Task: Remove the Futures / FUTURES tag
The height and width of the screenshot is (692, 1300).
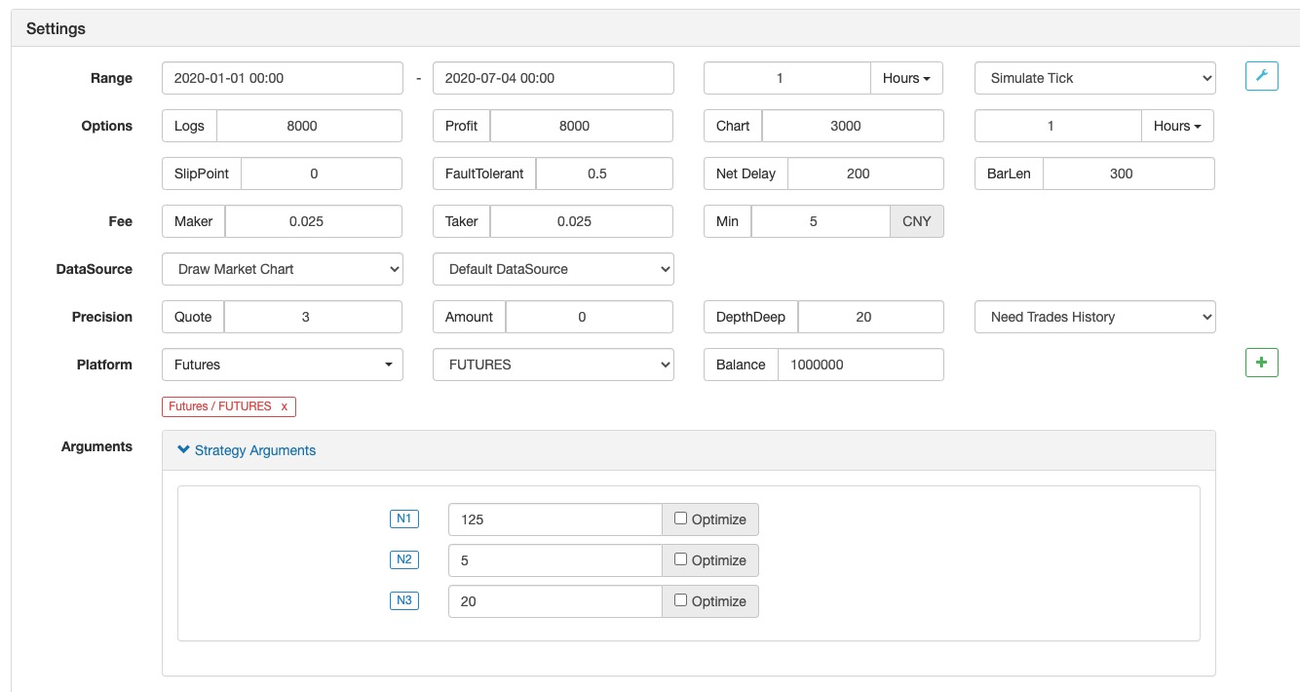Action: click(x=285, y=406)
